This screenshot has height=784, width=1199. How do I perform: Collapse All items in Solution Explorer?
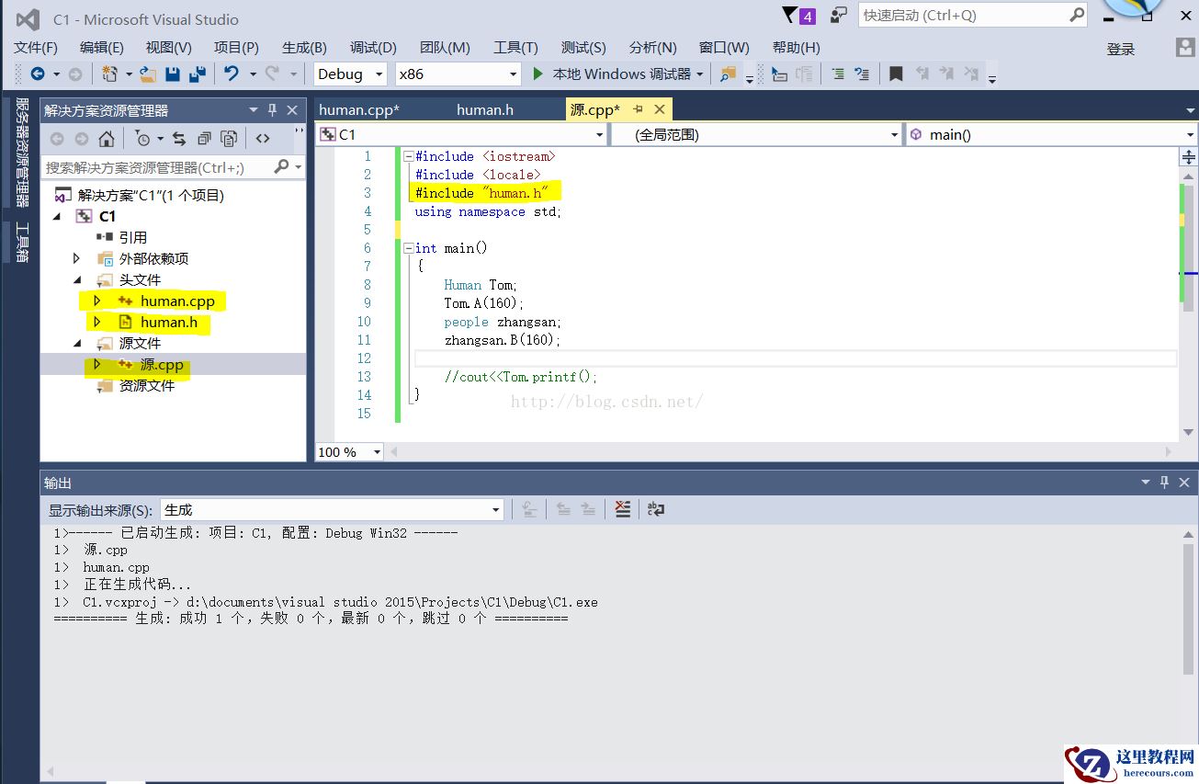(204, 139)
